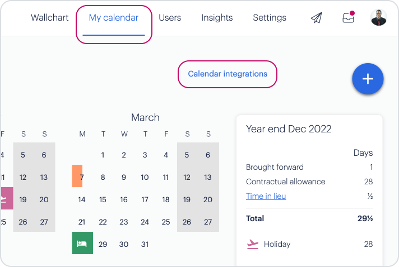Click the March month heading

click(x=145, y=117)
